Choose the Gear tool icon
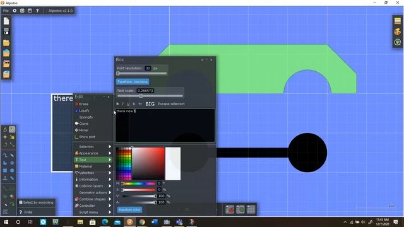 [x=12, y=163]
